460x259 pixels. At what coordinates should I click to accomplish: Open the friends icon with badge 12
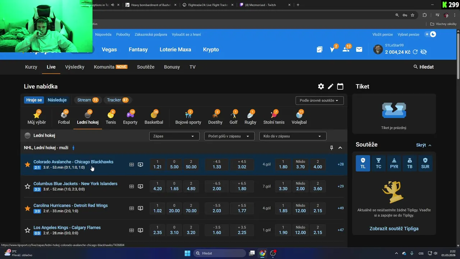(x=346, y=49)
